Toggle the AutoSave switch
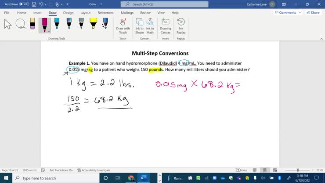Image resolution: width=325 pixels, height=183 pixels. (x=24, y=4)
